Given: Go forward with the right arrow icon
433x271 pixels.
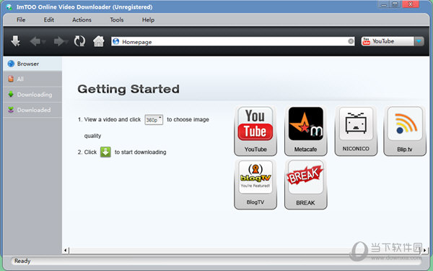Looking at the screenshot, I should tap(58, 41).
